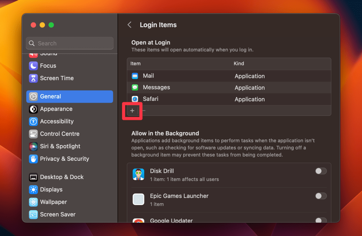The height and width of the screenshot is (236, 362).
Task: Select the Disk Drill app icon
Action: click(139, 174)
